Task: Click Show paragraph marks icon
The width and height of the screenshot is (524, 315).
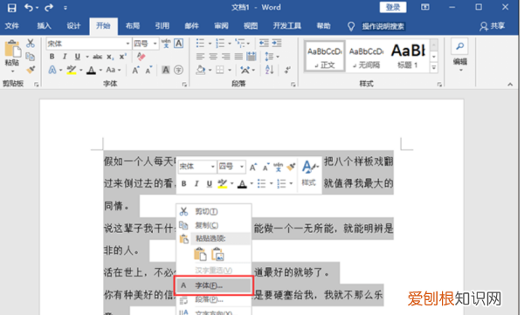Action: [287, 70]
